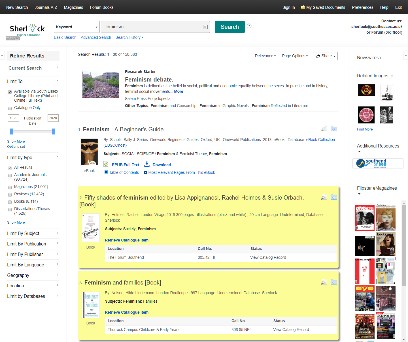Clear the feminism search box with X
Screen dimensions: 408x342
coord(205,27)
